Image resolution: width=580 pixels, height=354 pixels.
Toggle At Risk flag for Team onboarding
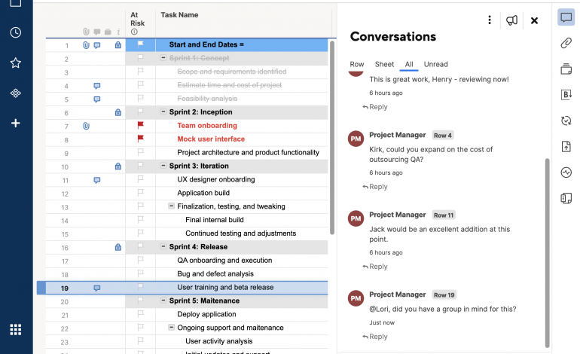(140, 125)
